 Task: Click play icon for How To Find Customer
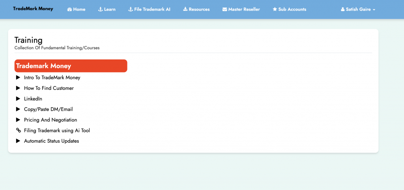tap(18, 88)
